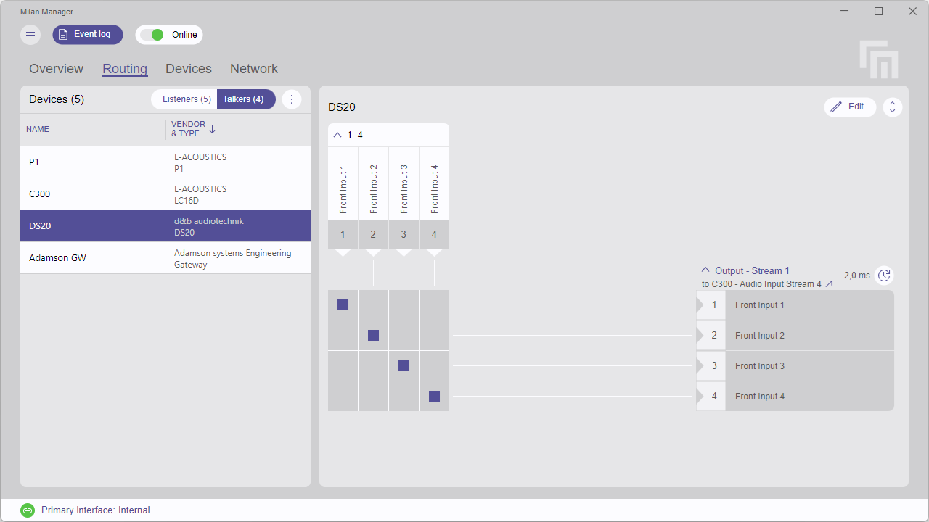Toggle the crosspoint connecting channel 1 to Front Input 1
The image size is (929, 522).
[343, 304]
